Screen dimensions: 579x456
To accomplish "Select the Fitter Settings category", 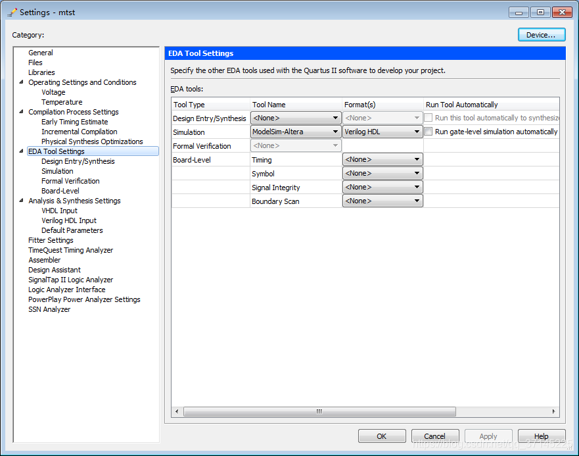I will click(51, 240).
